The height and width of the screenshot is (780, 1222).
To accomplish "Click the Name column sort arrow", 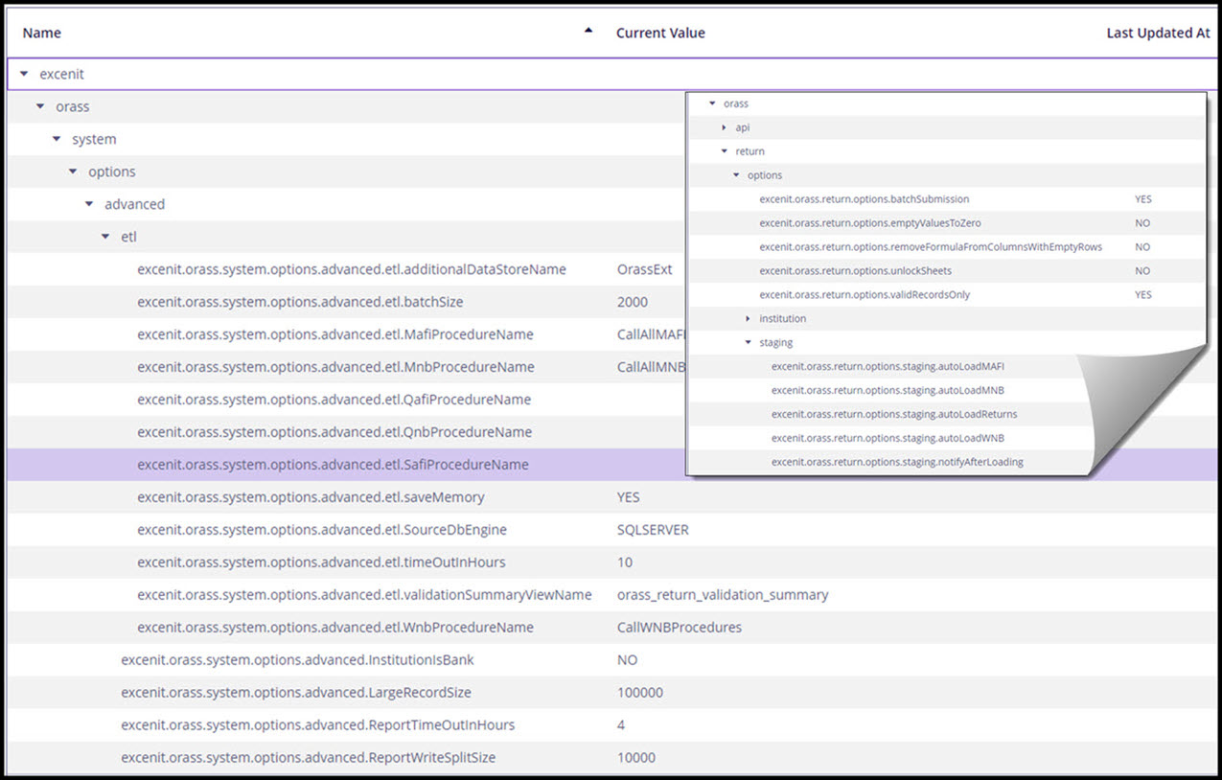I will pyautogui.click(x=588, y=31).
